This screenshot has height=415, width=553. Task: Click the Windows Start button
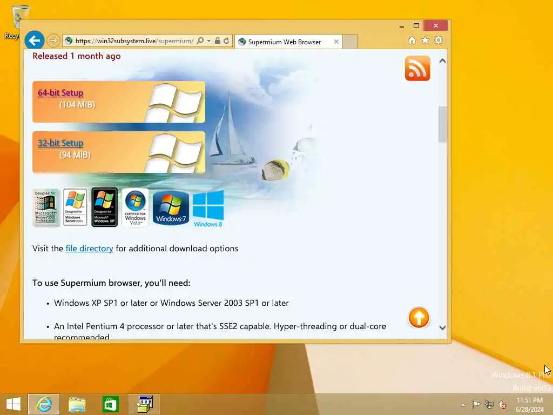click(14, 404)
